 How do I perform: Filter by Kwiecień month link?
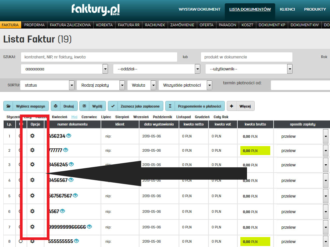59,117
